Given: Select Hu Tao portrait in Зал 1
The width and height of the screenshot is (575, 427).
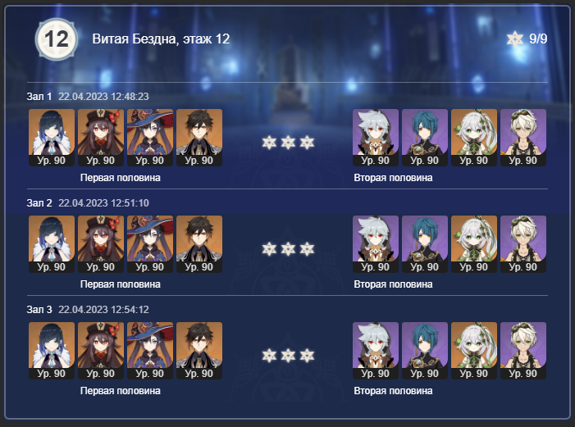Looking at the screenshot, I should coord(101,138).
